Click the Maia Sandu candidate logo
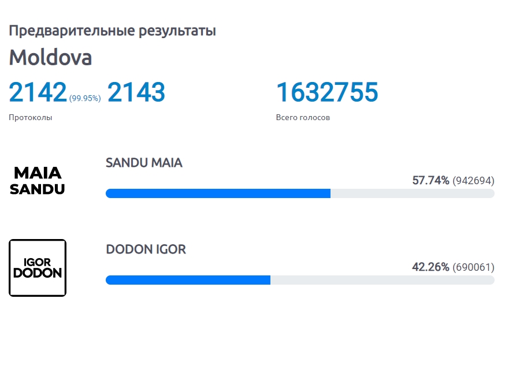This screenshot has width=505, height=388. coord(38,181)
